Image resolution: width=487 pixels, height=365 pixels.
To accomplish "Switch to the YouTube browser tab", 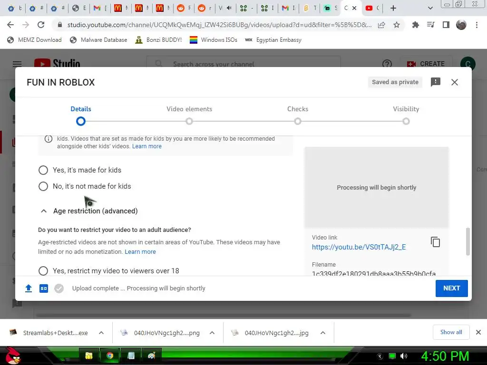I will 372,8.
